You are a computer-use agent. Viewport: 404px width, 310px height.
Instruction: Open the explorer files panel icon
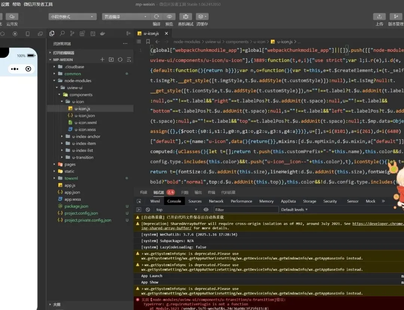click(x=52, y=34)
